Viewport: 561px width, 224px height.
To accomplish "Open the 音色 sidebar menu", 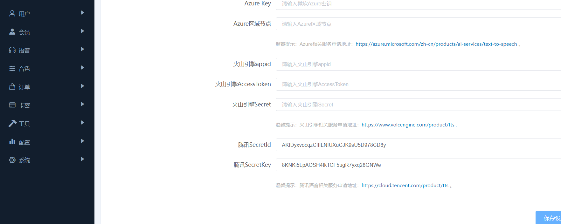I will click(x=47, y=68).
